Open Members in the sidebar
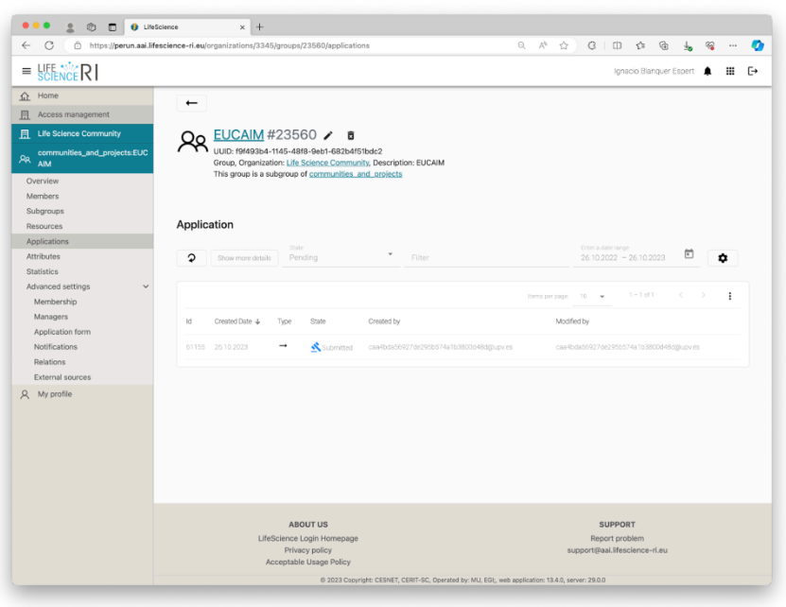Image resolution: width=786 pixels, height=607 pixels. [x=43, y=196]
